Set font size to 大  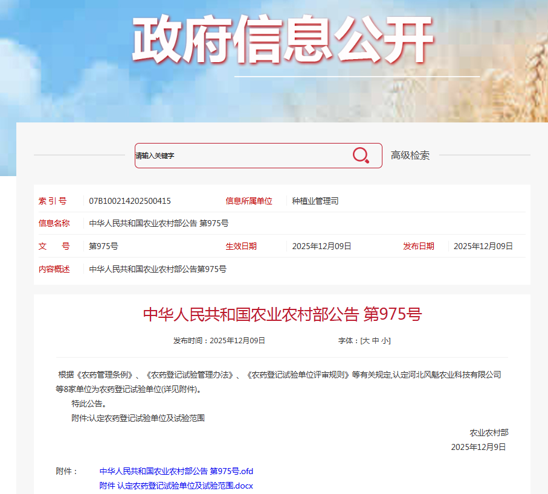[x=366, y=341]
